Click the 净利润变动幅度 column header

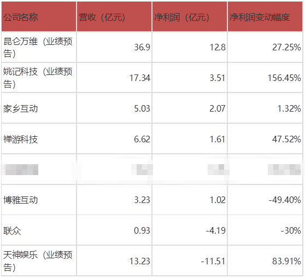(x=265, y=17)
